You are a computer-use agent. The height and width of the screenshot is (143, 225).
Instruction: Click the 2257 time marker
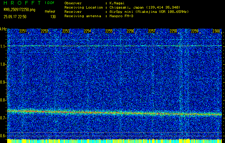point(152,31)
